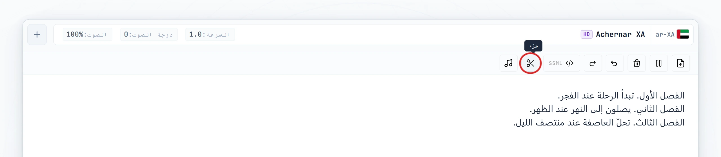Click the scissors segment split icon
721x157 pixels.
click(530, 63)
